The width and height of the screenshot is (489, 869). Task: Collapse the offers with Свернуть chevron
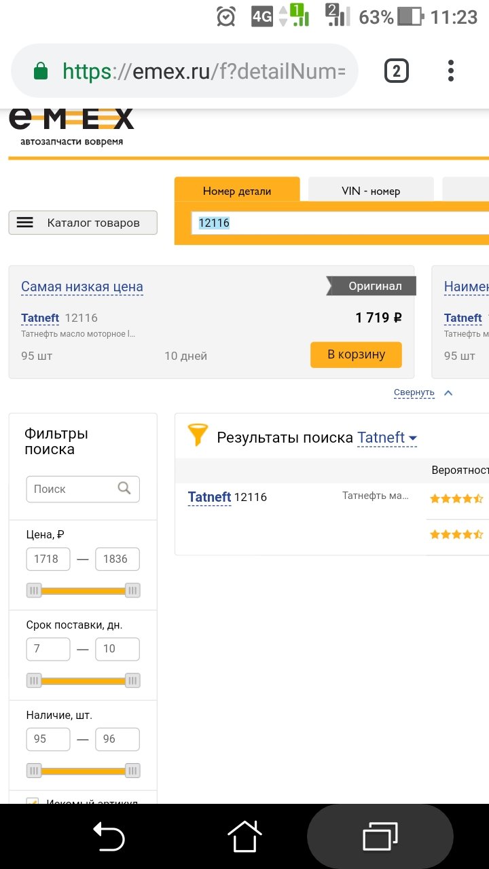(x=448, y=392)
